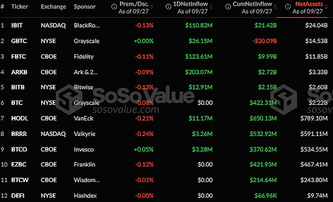
Task: Open FBTC ETF details
Action: (x=18, y=57)
